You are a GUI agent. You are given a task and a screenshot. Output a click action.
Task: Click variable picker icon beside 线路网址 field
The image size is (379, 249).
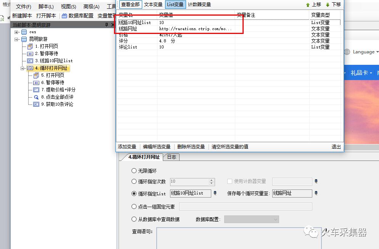click(x=316, y=193)
